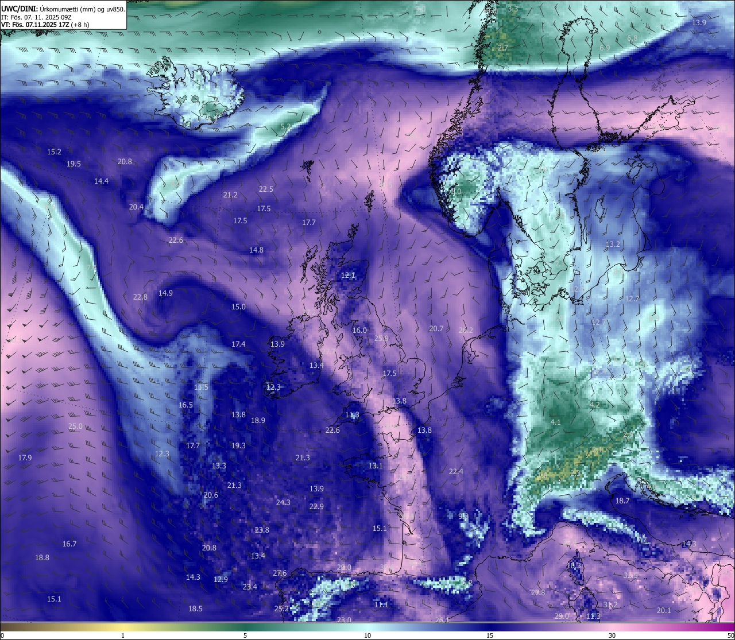Click the 6.8 value label
The height and width of the screenshot is (640, 735).
(x=632, y=38)
